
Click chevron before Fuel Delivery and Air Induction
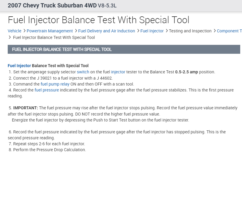click(x=76, y=31)
